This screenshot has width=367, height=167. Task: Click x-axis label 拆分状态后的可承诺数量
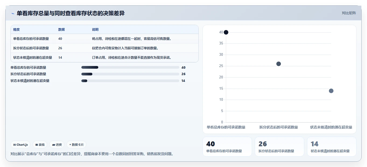tap(279, 127)
